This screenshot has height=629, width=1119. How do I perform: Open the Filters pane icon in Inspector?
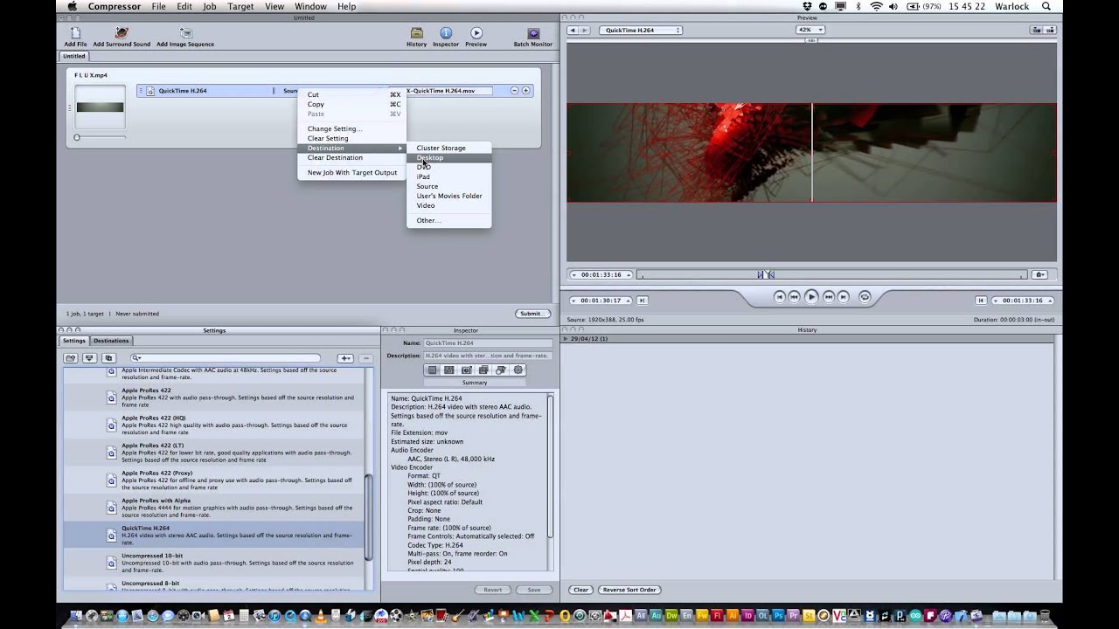coord(483,370)
